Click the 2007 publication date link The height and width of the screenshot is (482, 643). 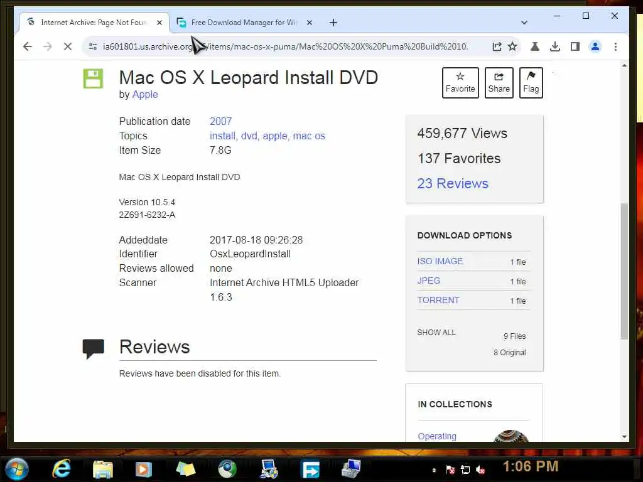click(x=220, y=121)
